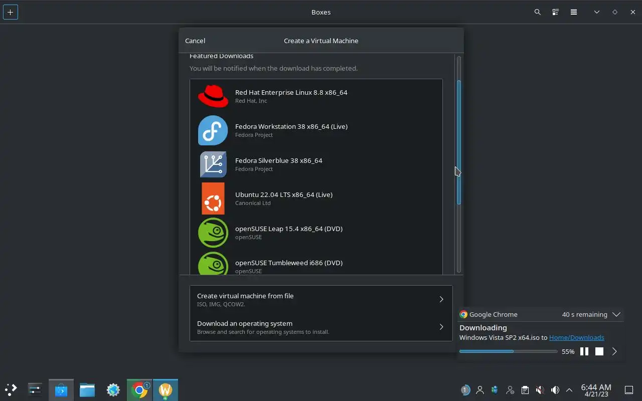Click the blue bird tray icon
Viewport: 642px width, 401px height.
[x=495, y=390]
